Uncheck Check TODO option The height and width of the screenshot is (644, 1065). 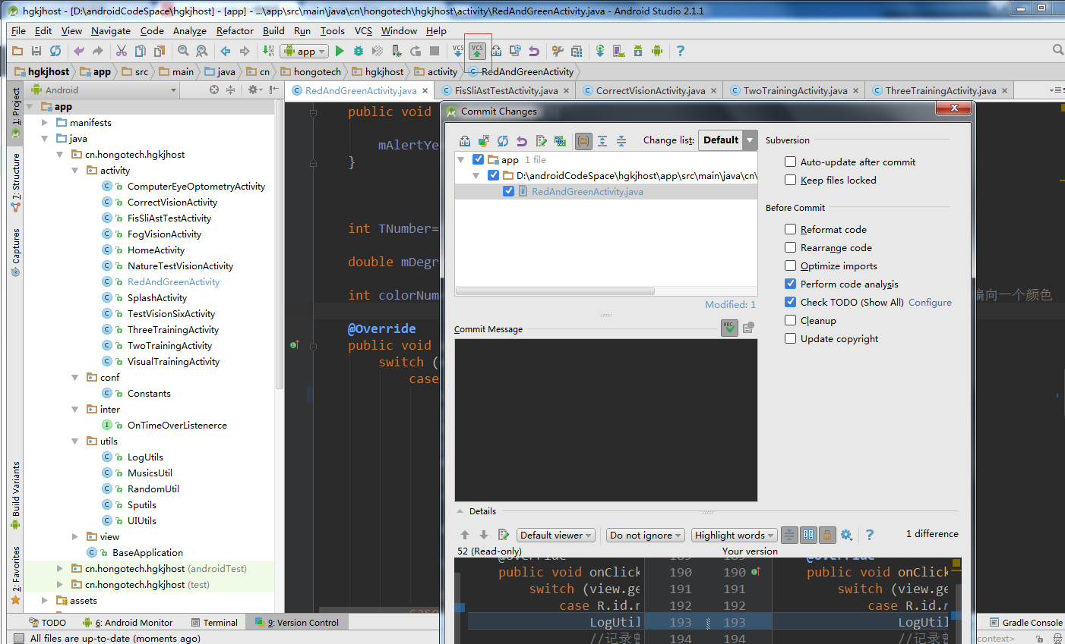point(791,302)
